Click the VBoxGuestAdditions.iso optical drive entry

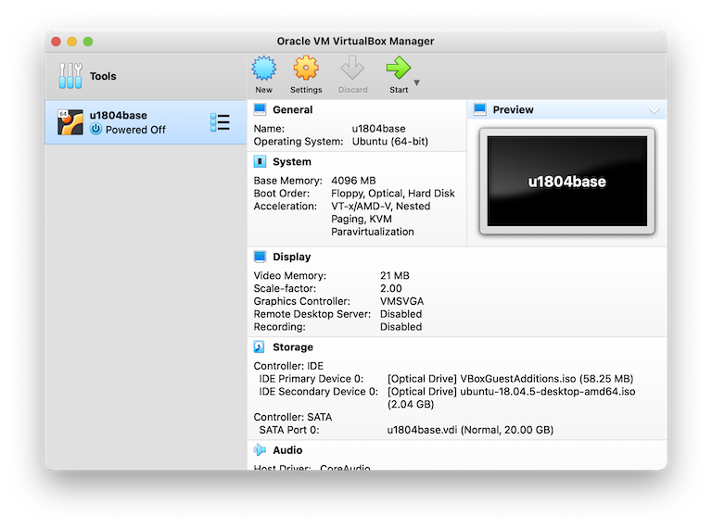(x=511, y=379)
